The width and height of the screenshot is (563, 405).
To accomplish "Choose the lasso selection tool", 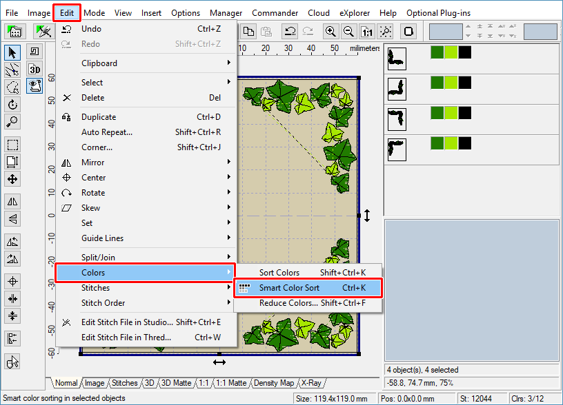I will [x=12, y=87].
